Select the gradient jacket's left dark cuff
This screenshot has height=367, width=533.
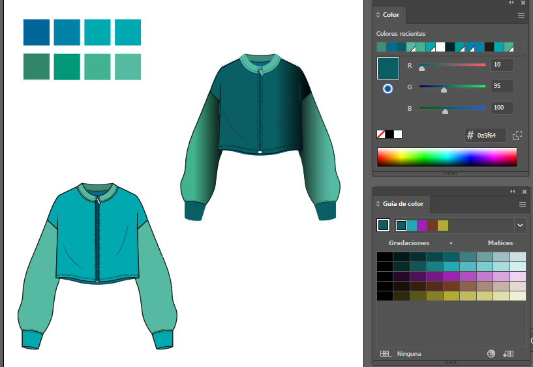click(x=194, y=211)
